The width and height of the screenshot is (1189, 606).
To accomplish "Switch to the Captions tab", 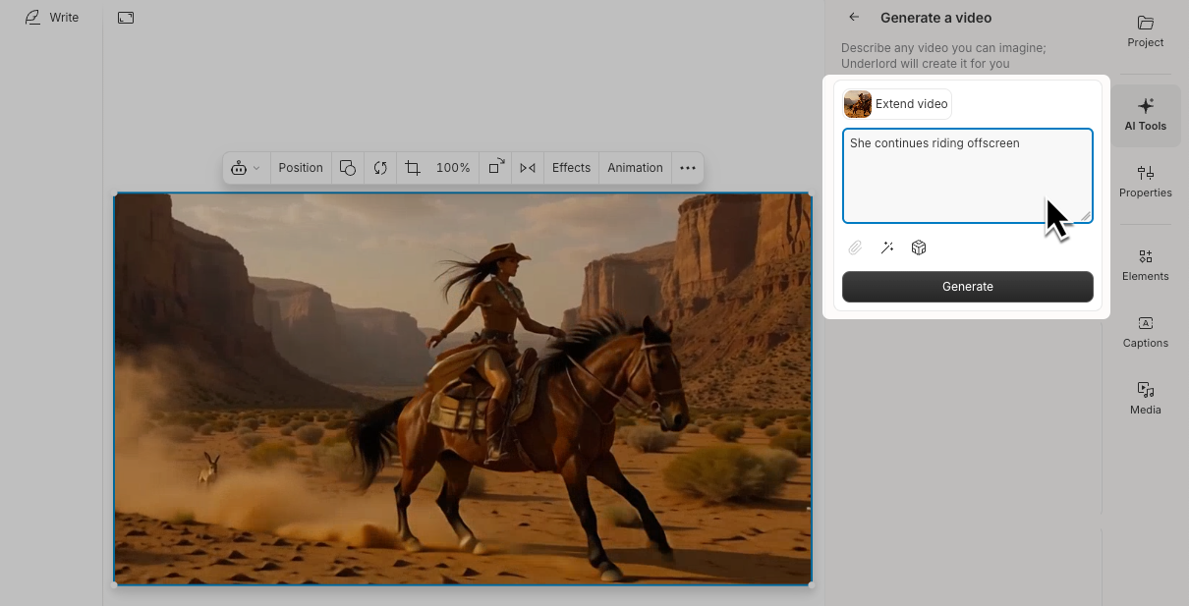I will tap(1145, 332).
